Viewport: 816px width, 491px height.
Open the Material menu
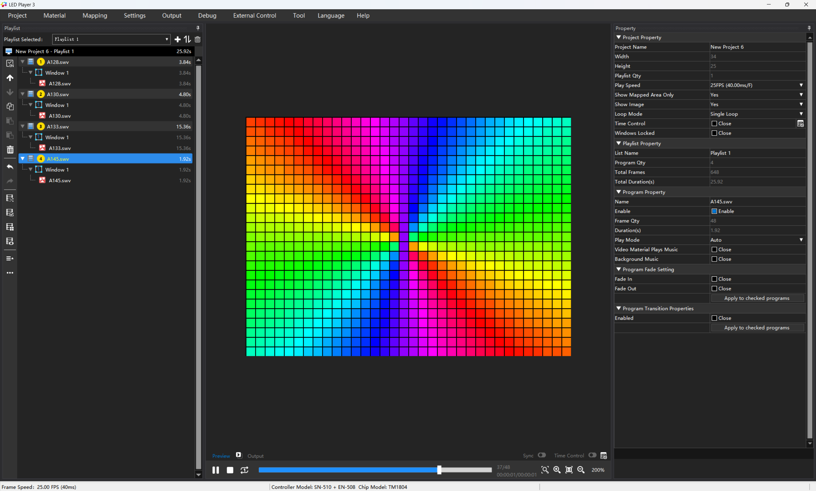pyautogui.click(x=55, y=16)
